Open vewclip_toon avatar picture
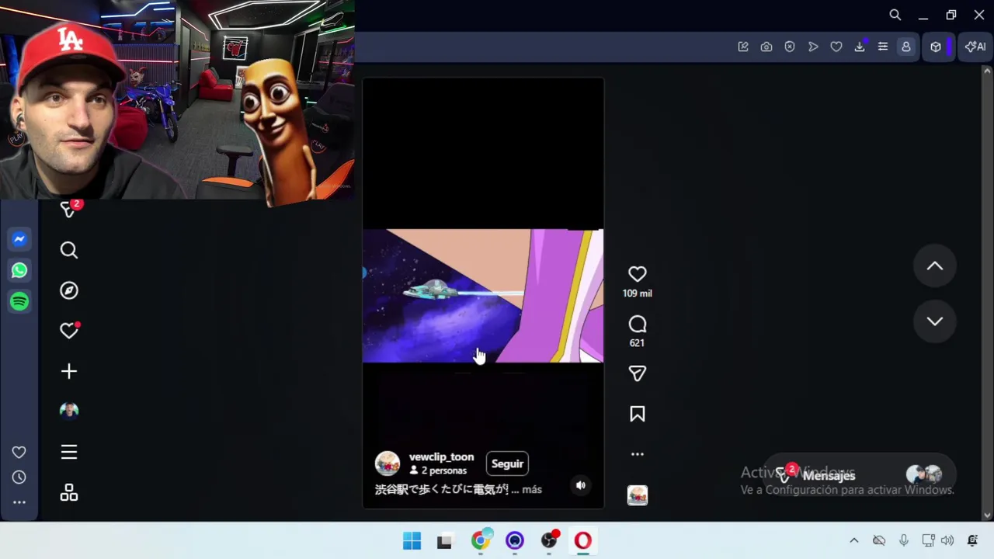The height and width of the screenshot is (559, 994). click(388, 464)
